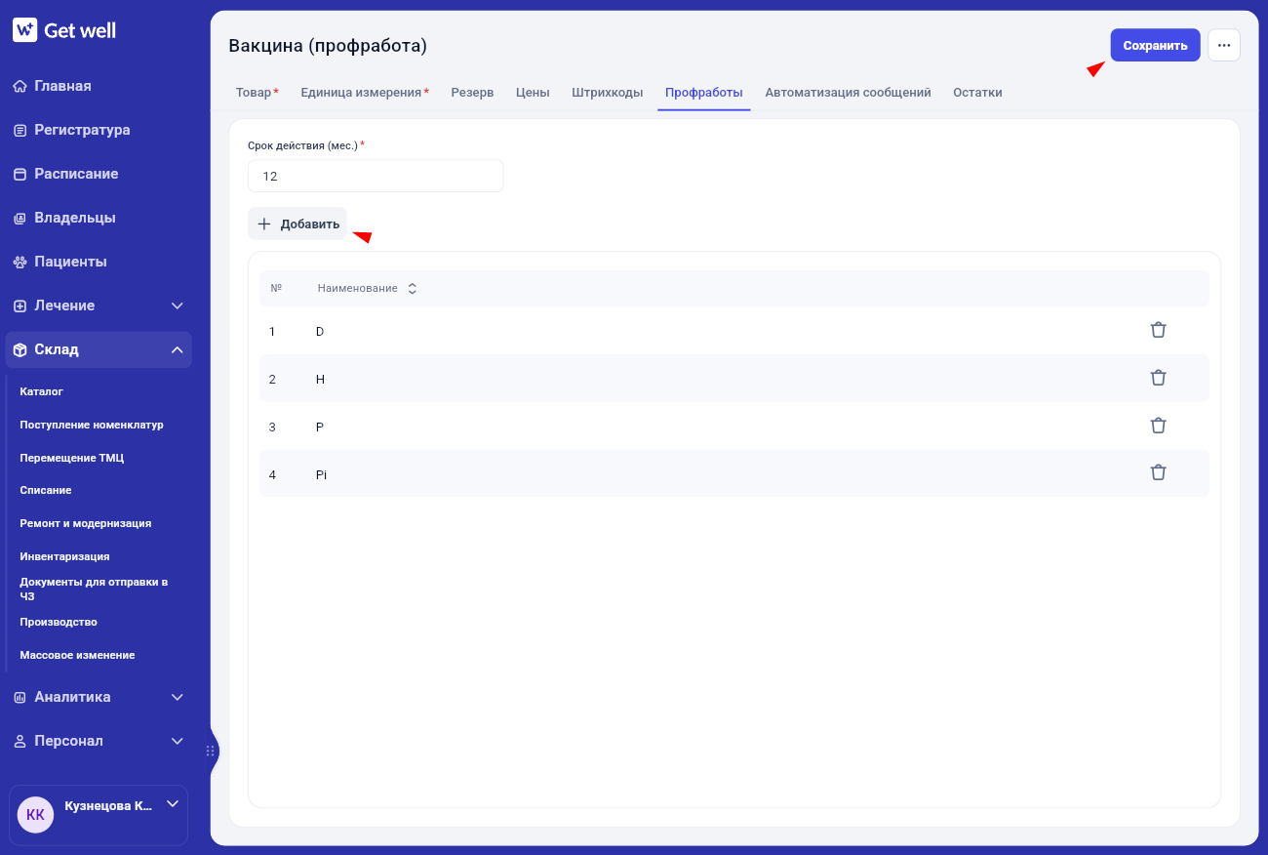Viewport: 1268px width, 855px height.
Task: Open the three-dots more options menu
Action: (x=1224, y=45)
